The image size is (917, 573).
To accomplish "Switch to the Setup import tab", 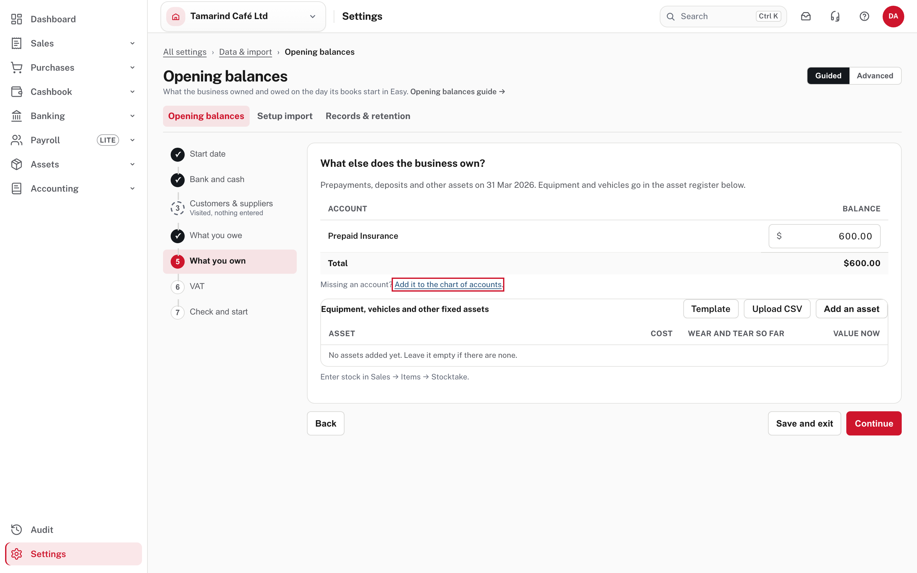I will [x=285, y=116].
